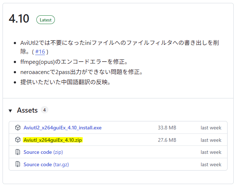Screen dimensions: 237x187
Task: Click the 33.8 MB file size
Action: click(x=167, y=128)
